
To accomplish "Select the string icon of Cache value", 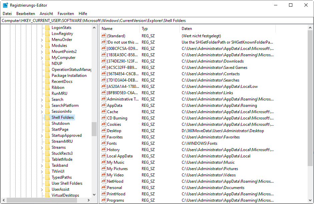I will coord(104,111).
